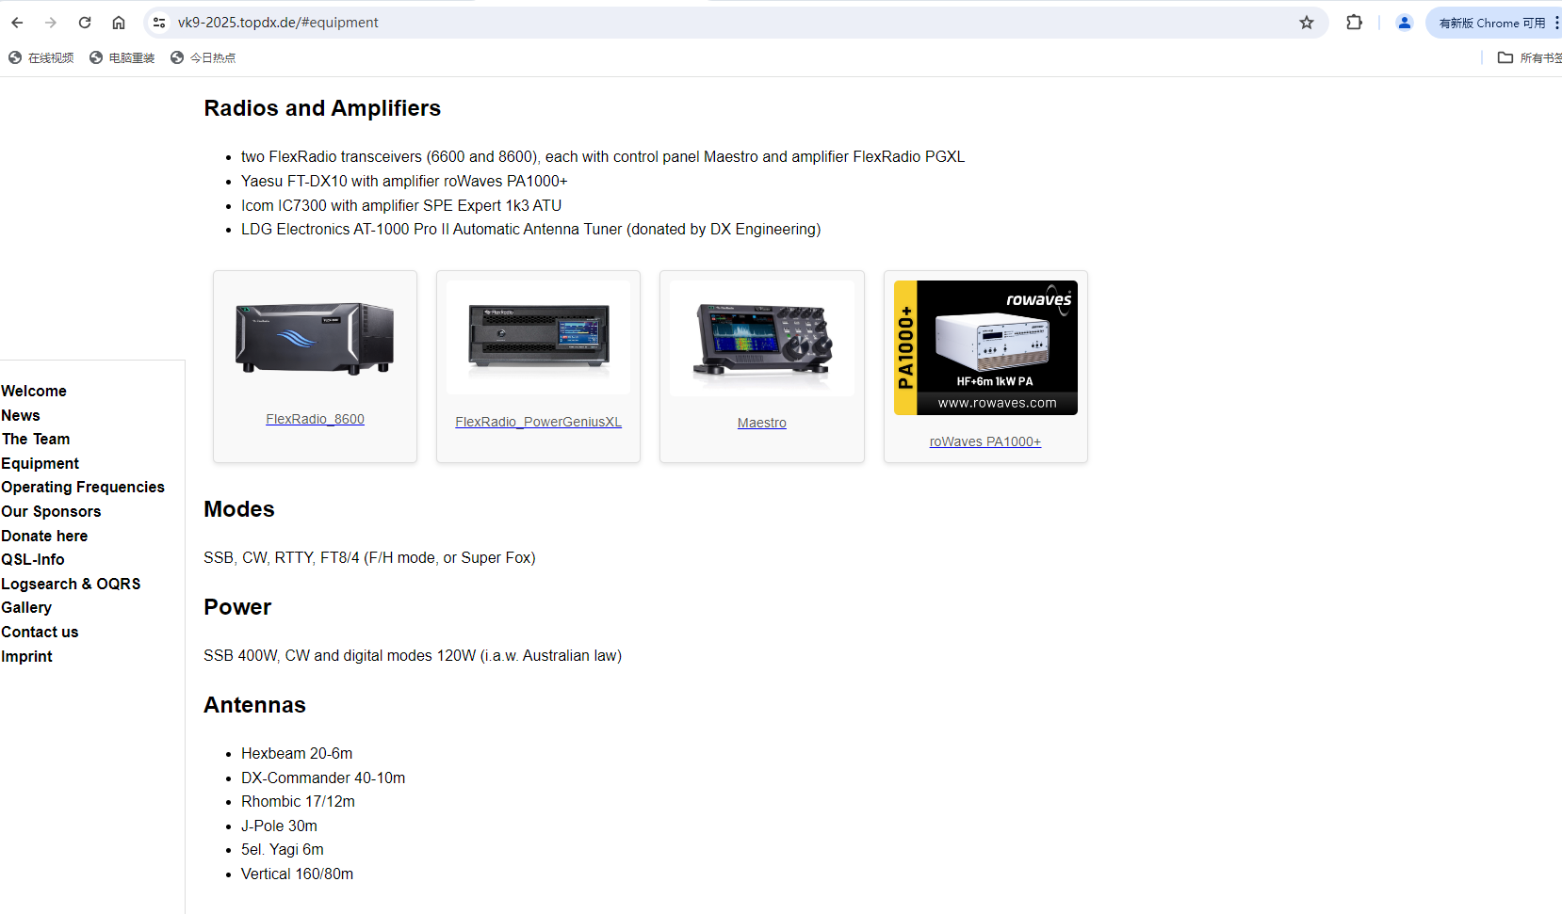
Task: Click the browser back arrow
Action: [17, 23]
